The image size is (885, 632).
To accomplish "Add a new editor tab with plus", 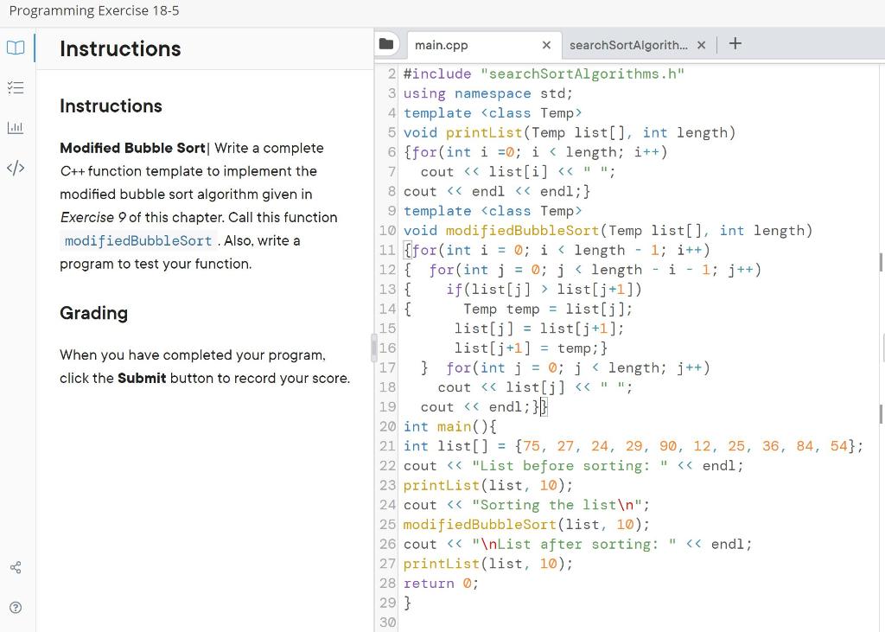I will pos(735,43).
